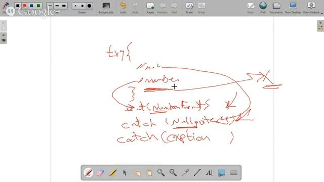Image resolution: width=324 pixels, height=182 pixels.
Task: Select the Text writing tool
Action: point(209,172)
